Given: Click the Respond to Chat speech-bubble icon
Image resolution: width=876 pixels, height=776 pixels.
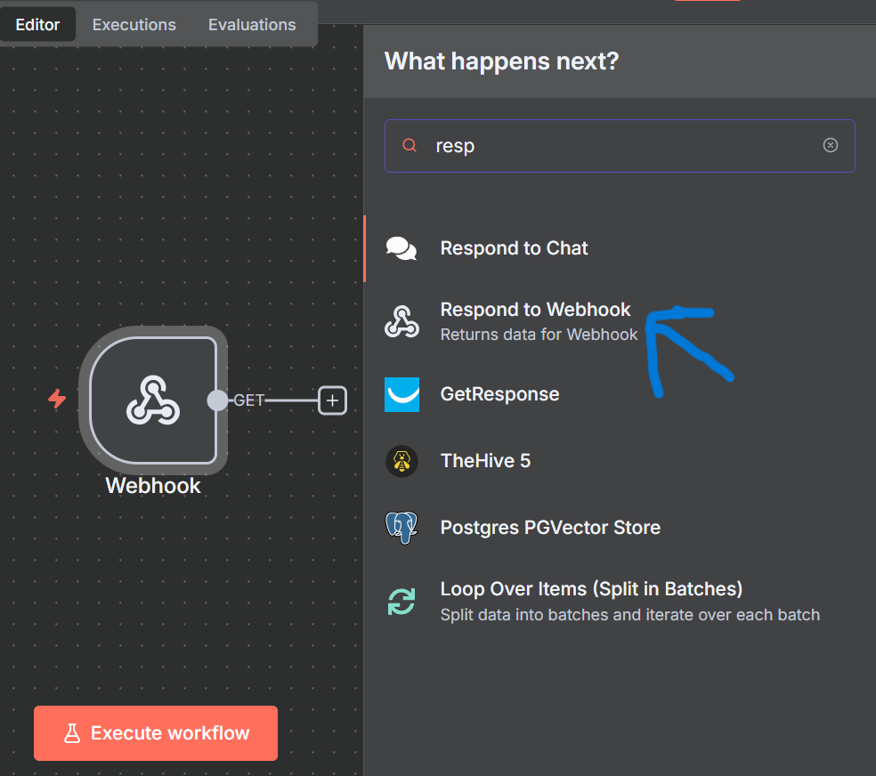Looking at the screenshot, I should 401,248.
